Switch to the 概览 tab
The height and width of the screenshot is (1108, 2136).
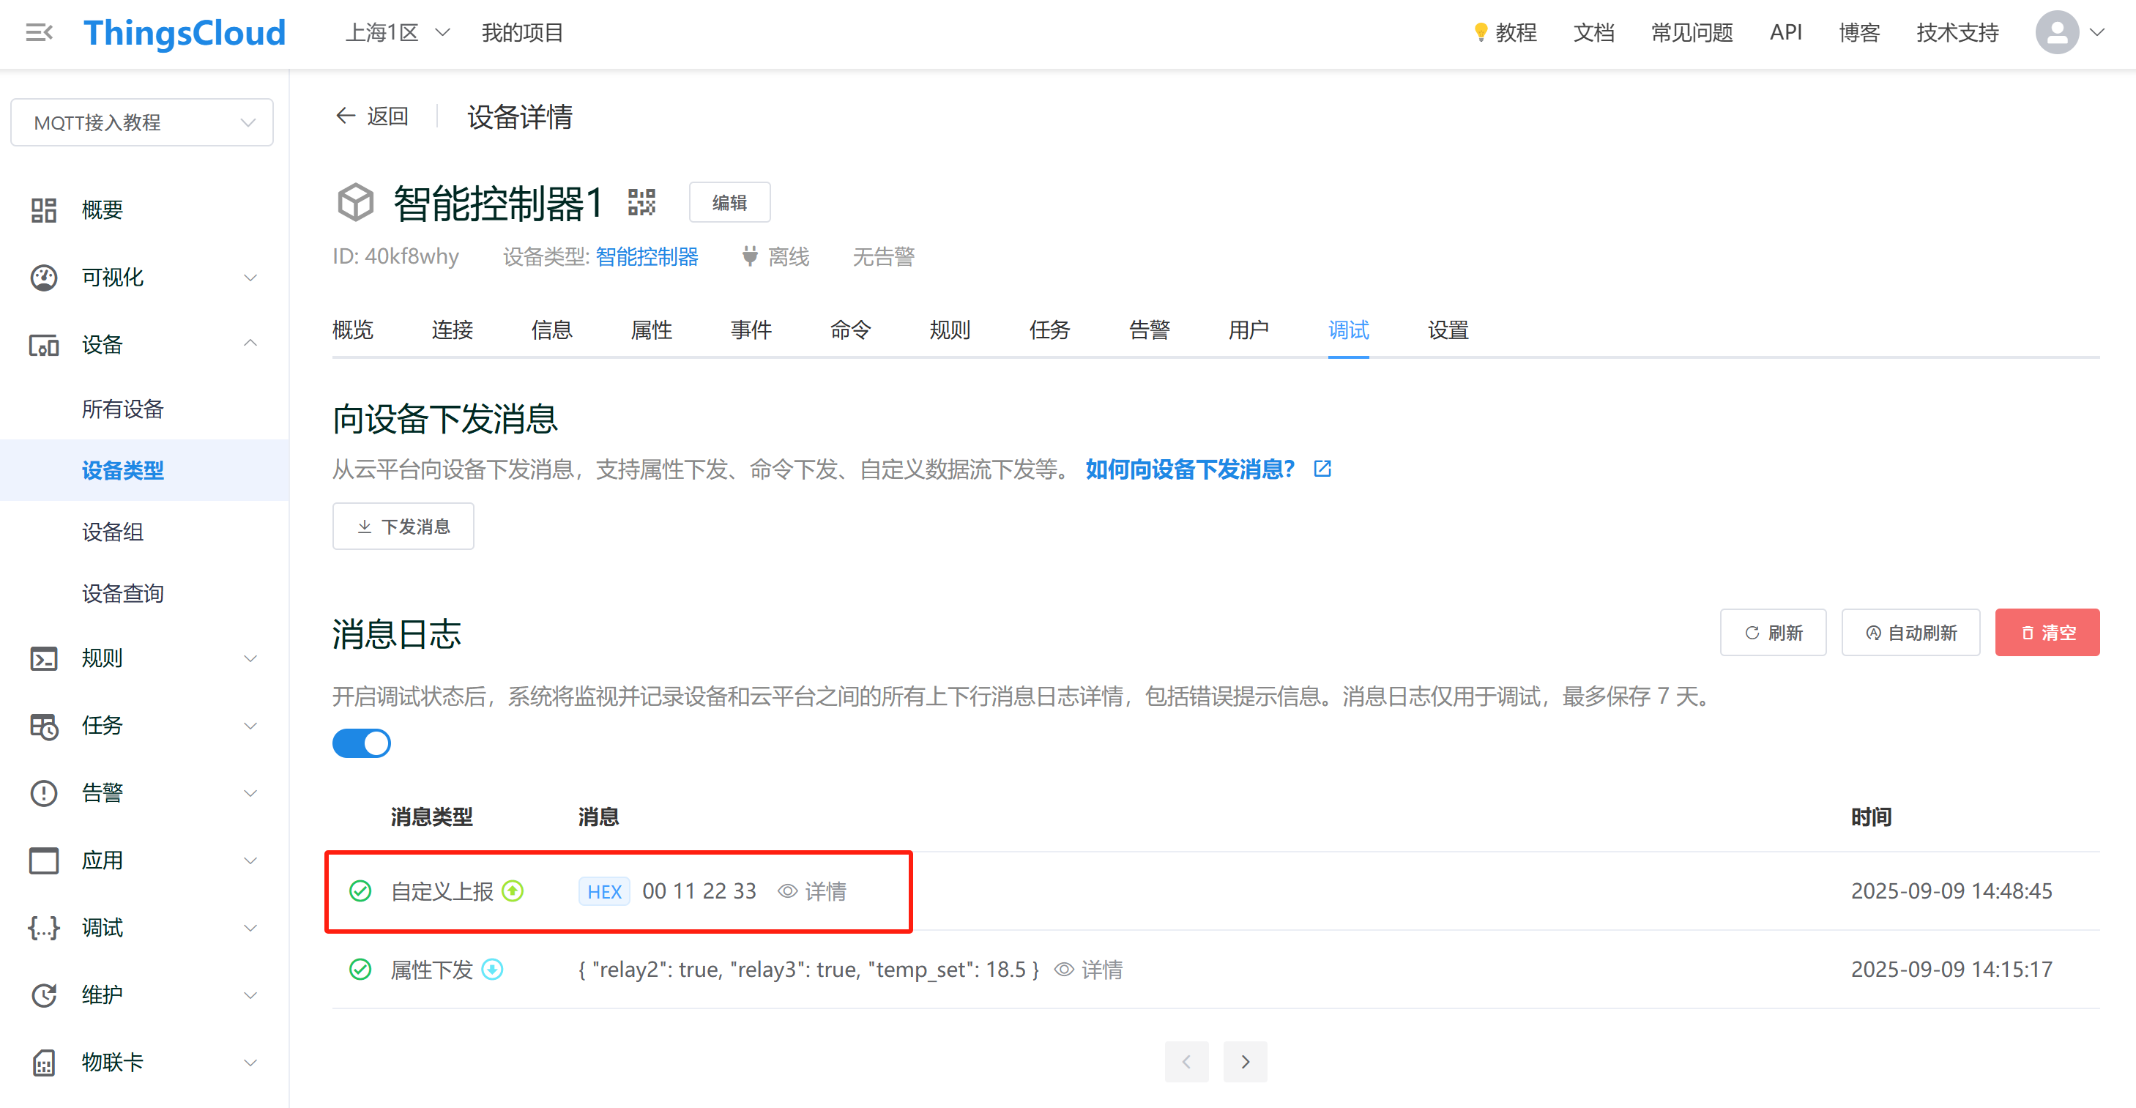(353, 330)
